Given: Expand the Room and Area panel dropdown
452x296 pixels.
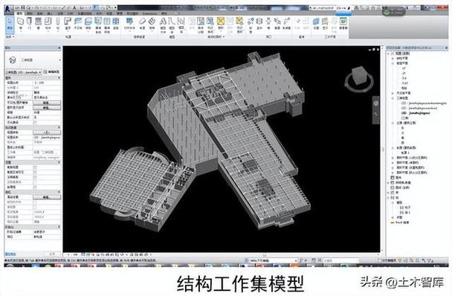Looking at the screenshot, I should pyautogui.click(x=216, y=36).
